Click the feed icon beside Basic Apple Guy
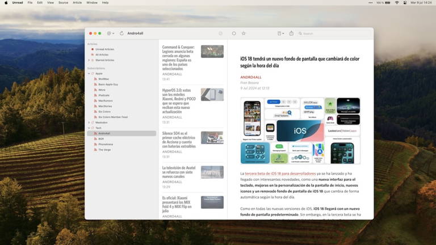This screenshot has height=245, width=436. point(95,85)
